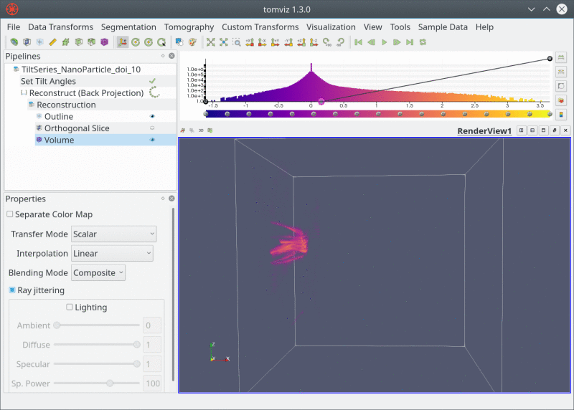Set view direction to -X
Image resolution: width=574 pixels, height=410 pixels.
click(x=262, y=42)
